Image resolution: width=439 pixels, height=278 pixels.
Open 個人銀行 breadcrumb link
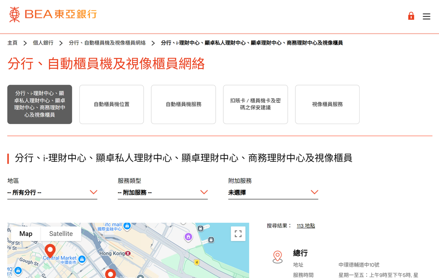coord(43,43)
